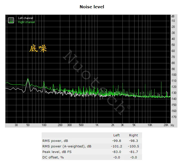The width and height of the screenshot is (195, 168).
Task: Click the -100.5 A-weighted right value
Action: coord(134,146)
